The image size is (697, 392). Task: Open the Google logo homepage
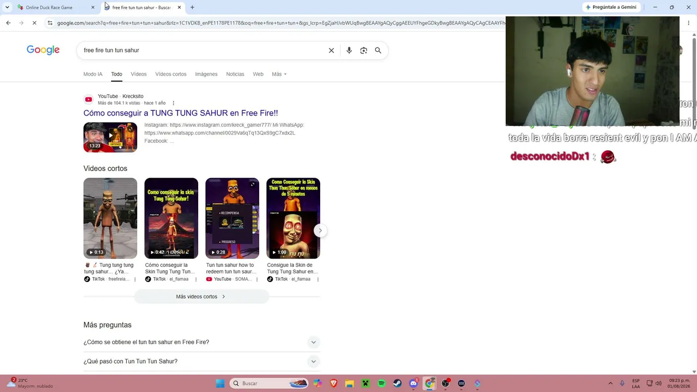click(x=43, y=50)
